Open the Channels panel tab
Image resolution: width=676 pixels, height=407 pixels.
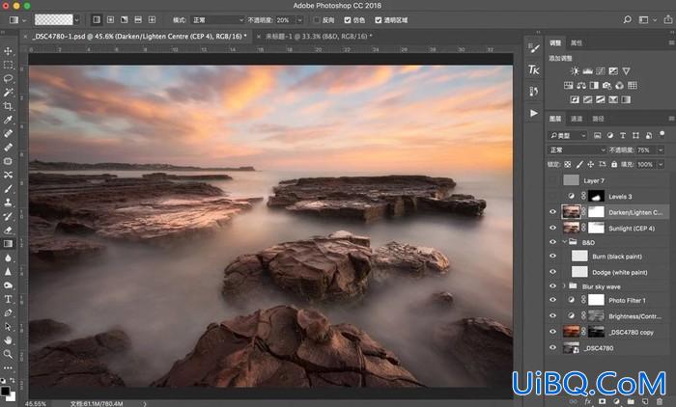577,119
